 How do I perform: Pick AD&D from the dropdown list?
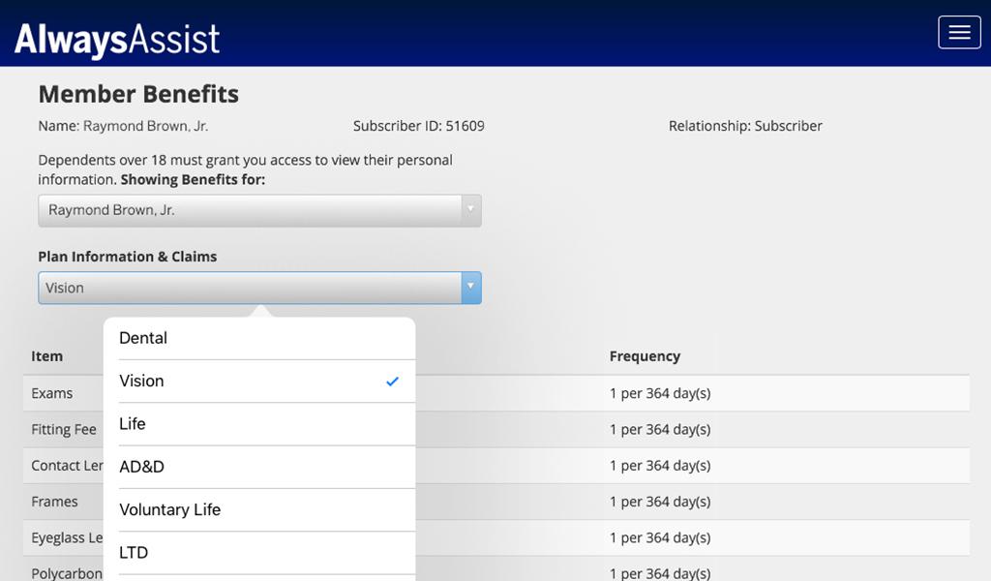[259, 467]
